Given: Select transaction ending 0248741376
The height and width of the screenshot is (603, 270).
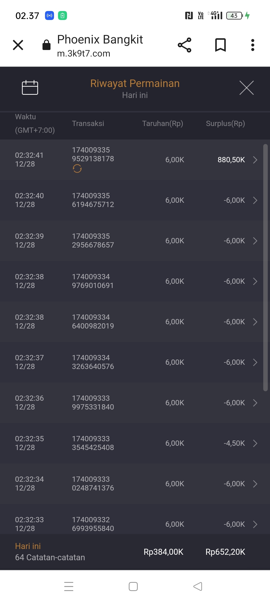Looking at the screenshot, I should [x=93, y=483].
